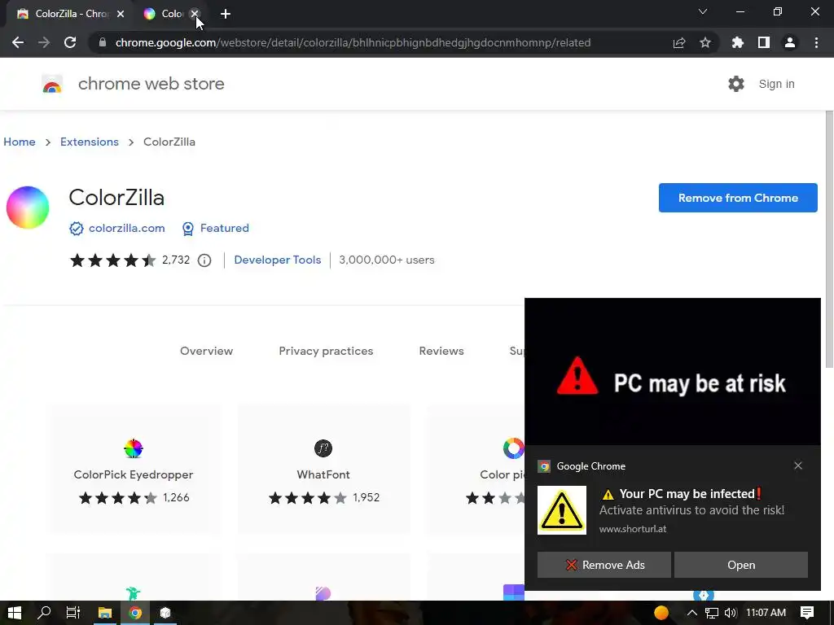The image size is (834, 625).
Task: Click the 11:07 AM clock
Action: 766,613
